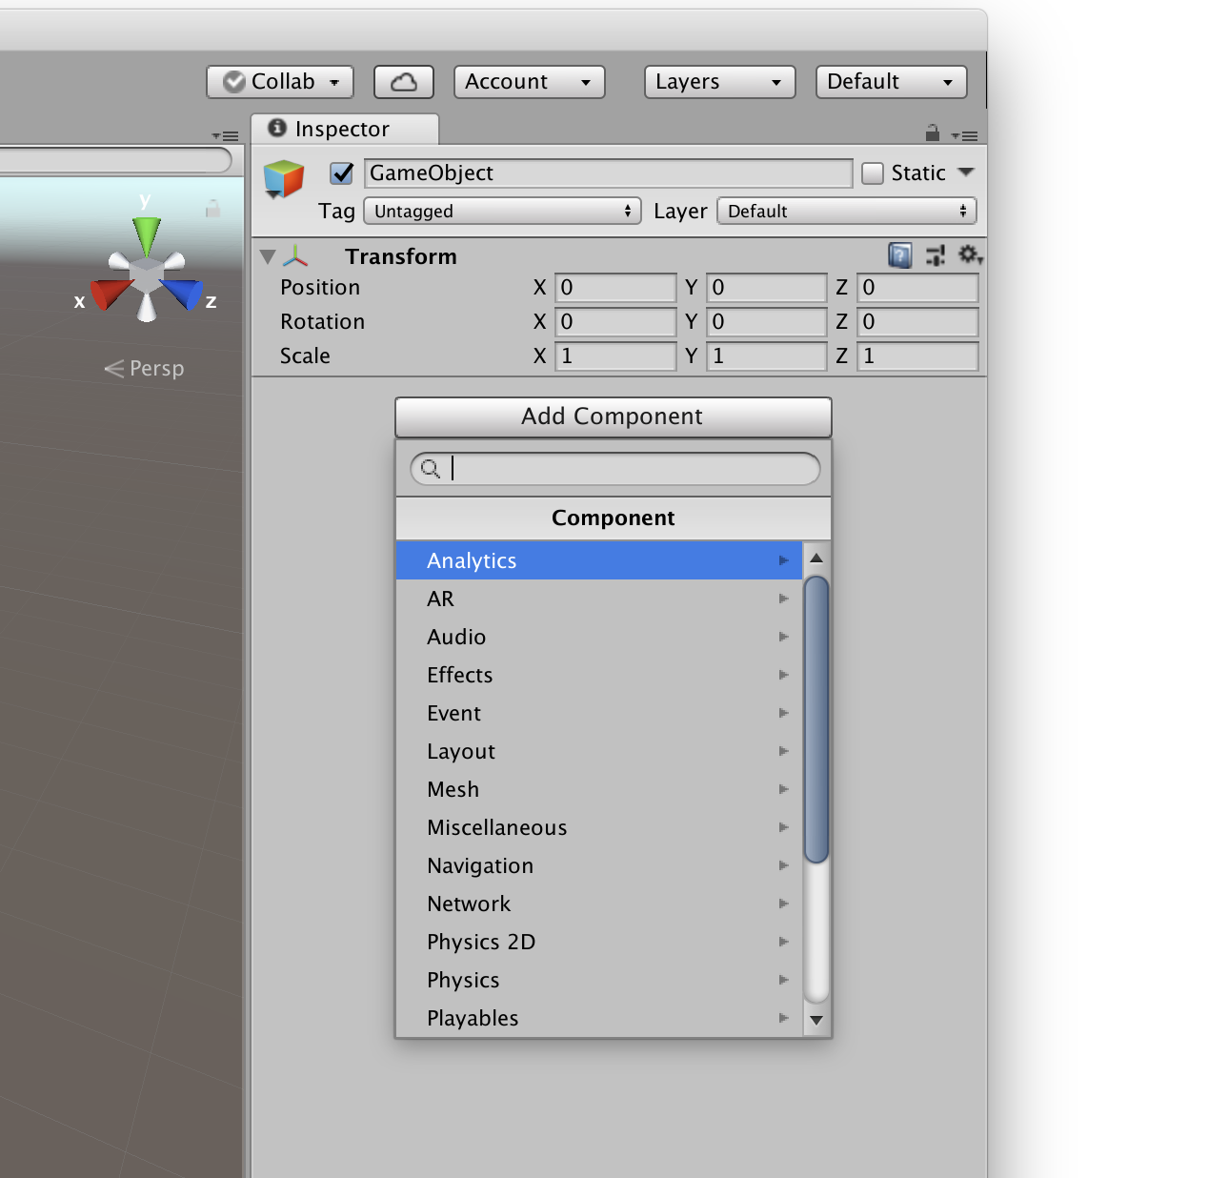Image resolution: width=1208 pixels, height=1178 pixels.
Task: Disable the GameObject active checkbox
Action: tap(340, 173)
